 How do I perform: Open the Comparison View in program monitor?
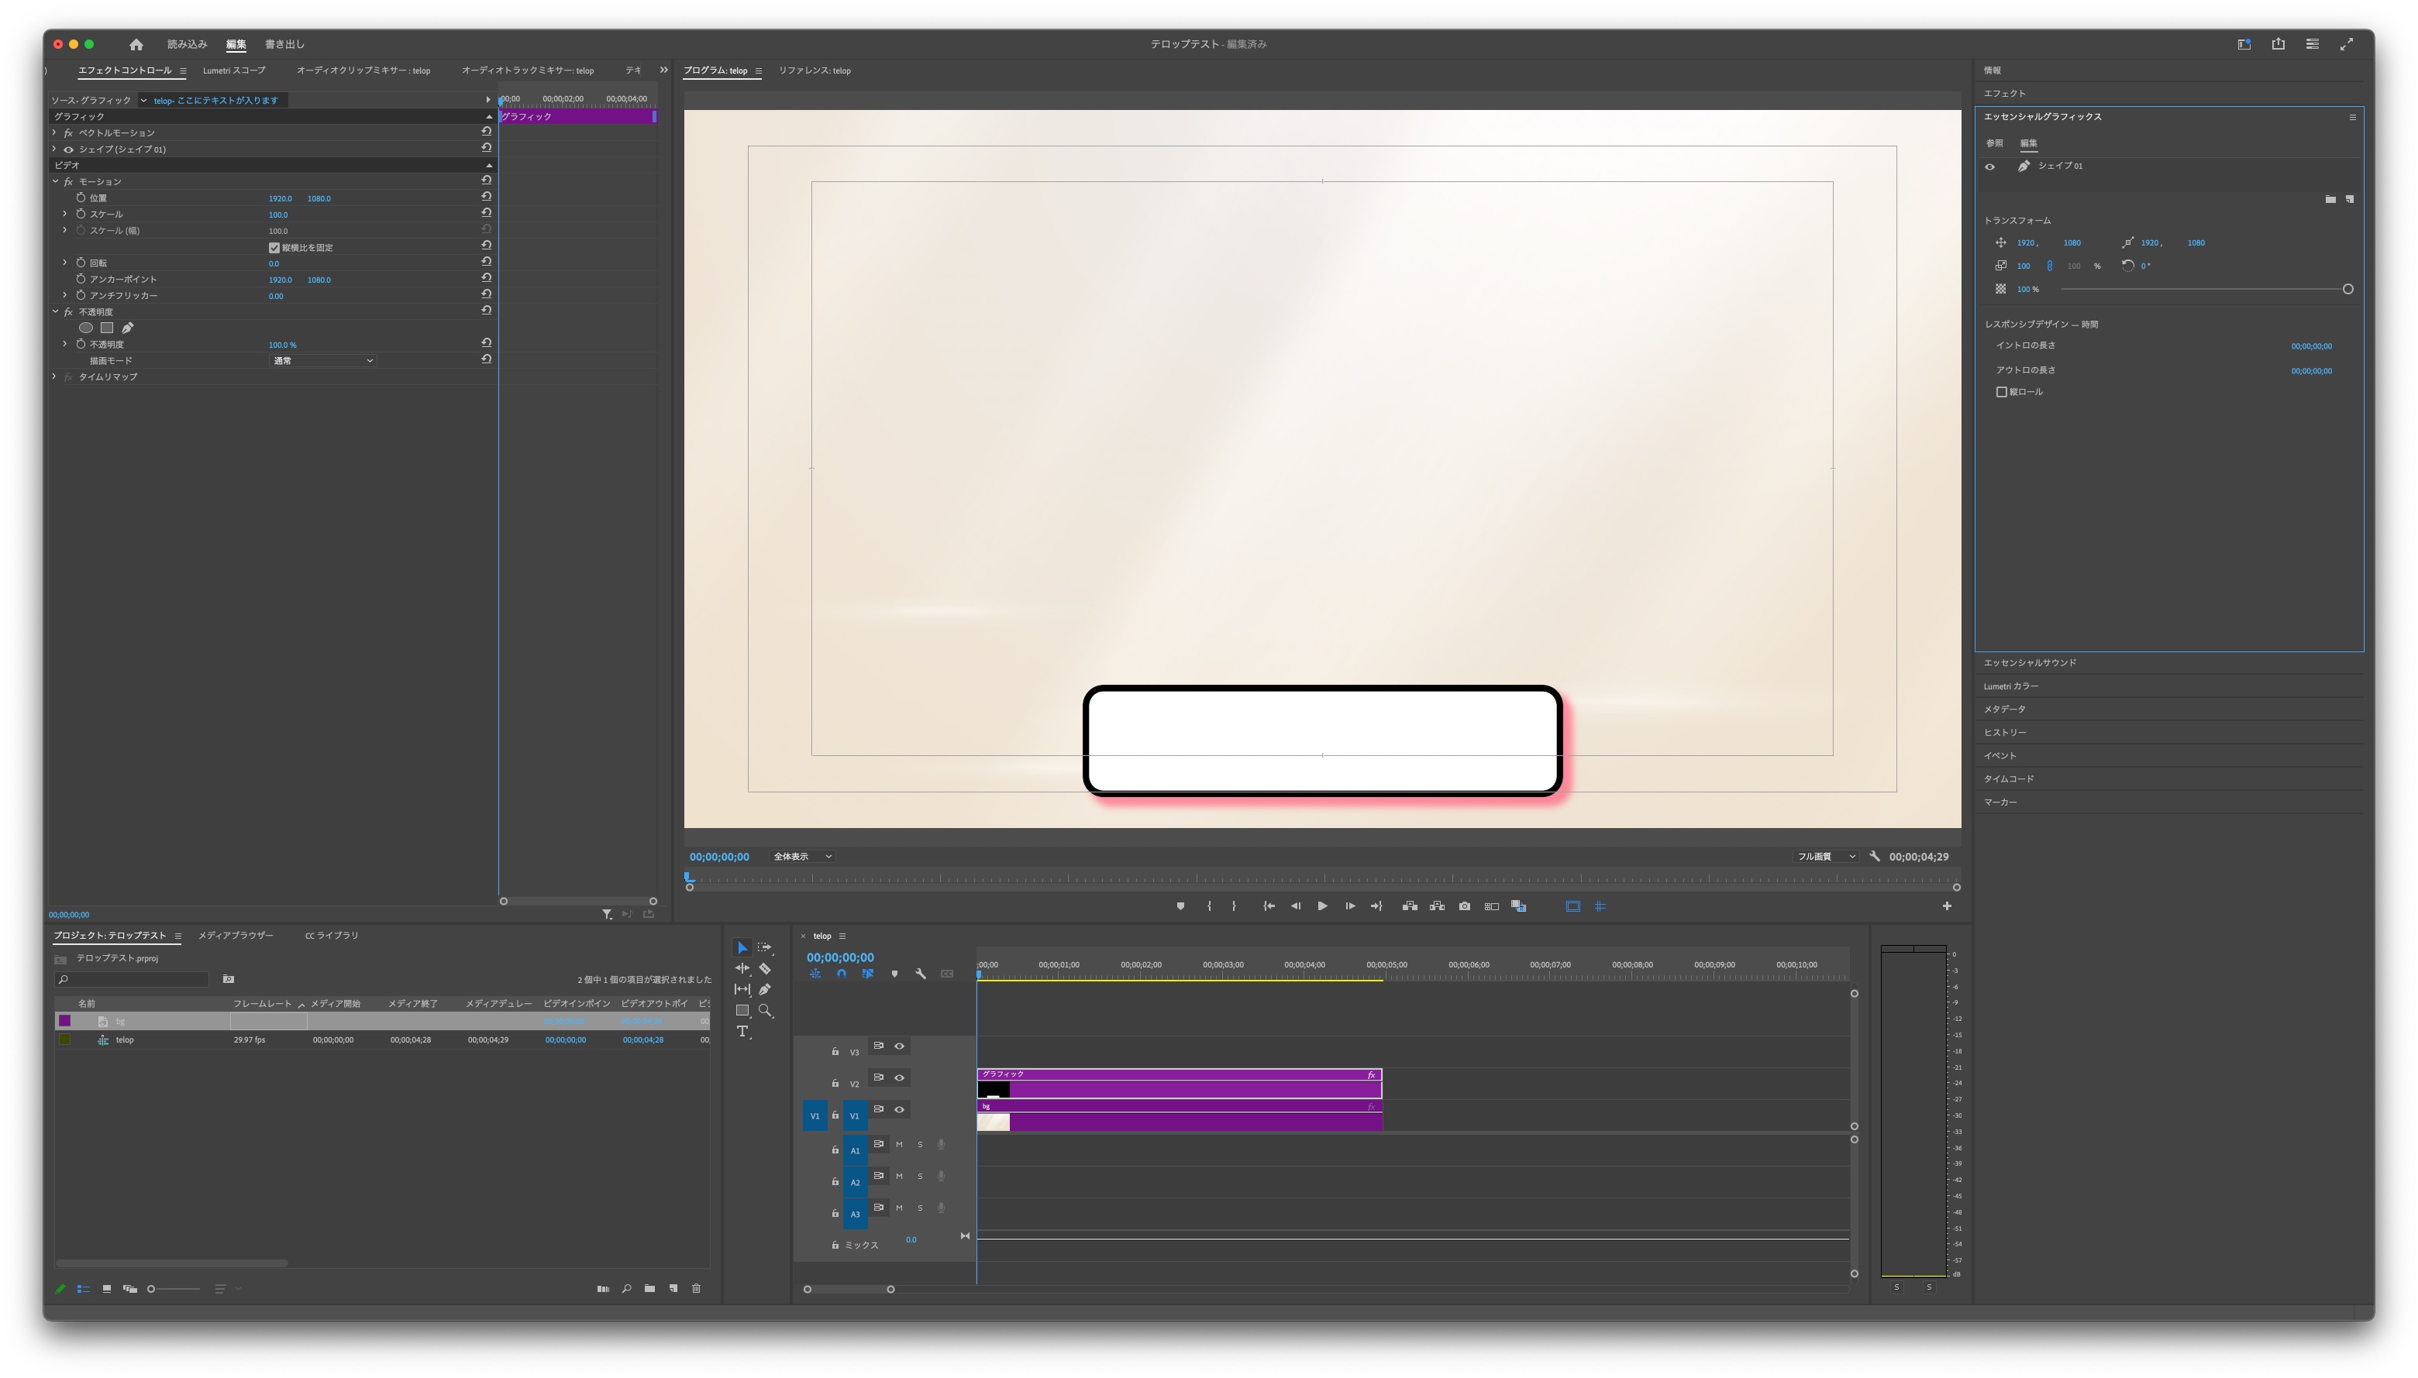[1492, 905]
